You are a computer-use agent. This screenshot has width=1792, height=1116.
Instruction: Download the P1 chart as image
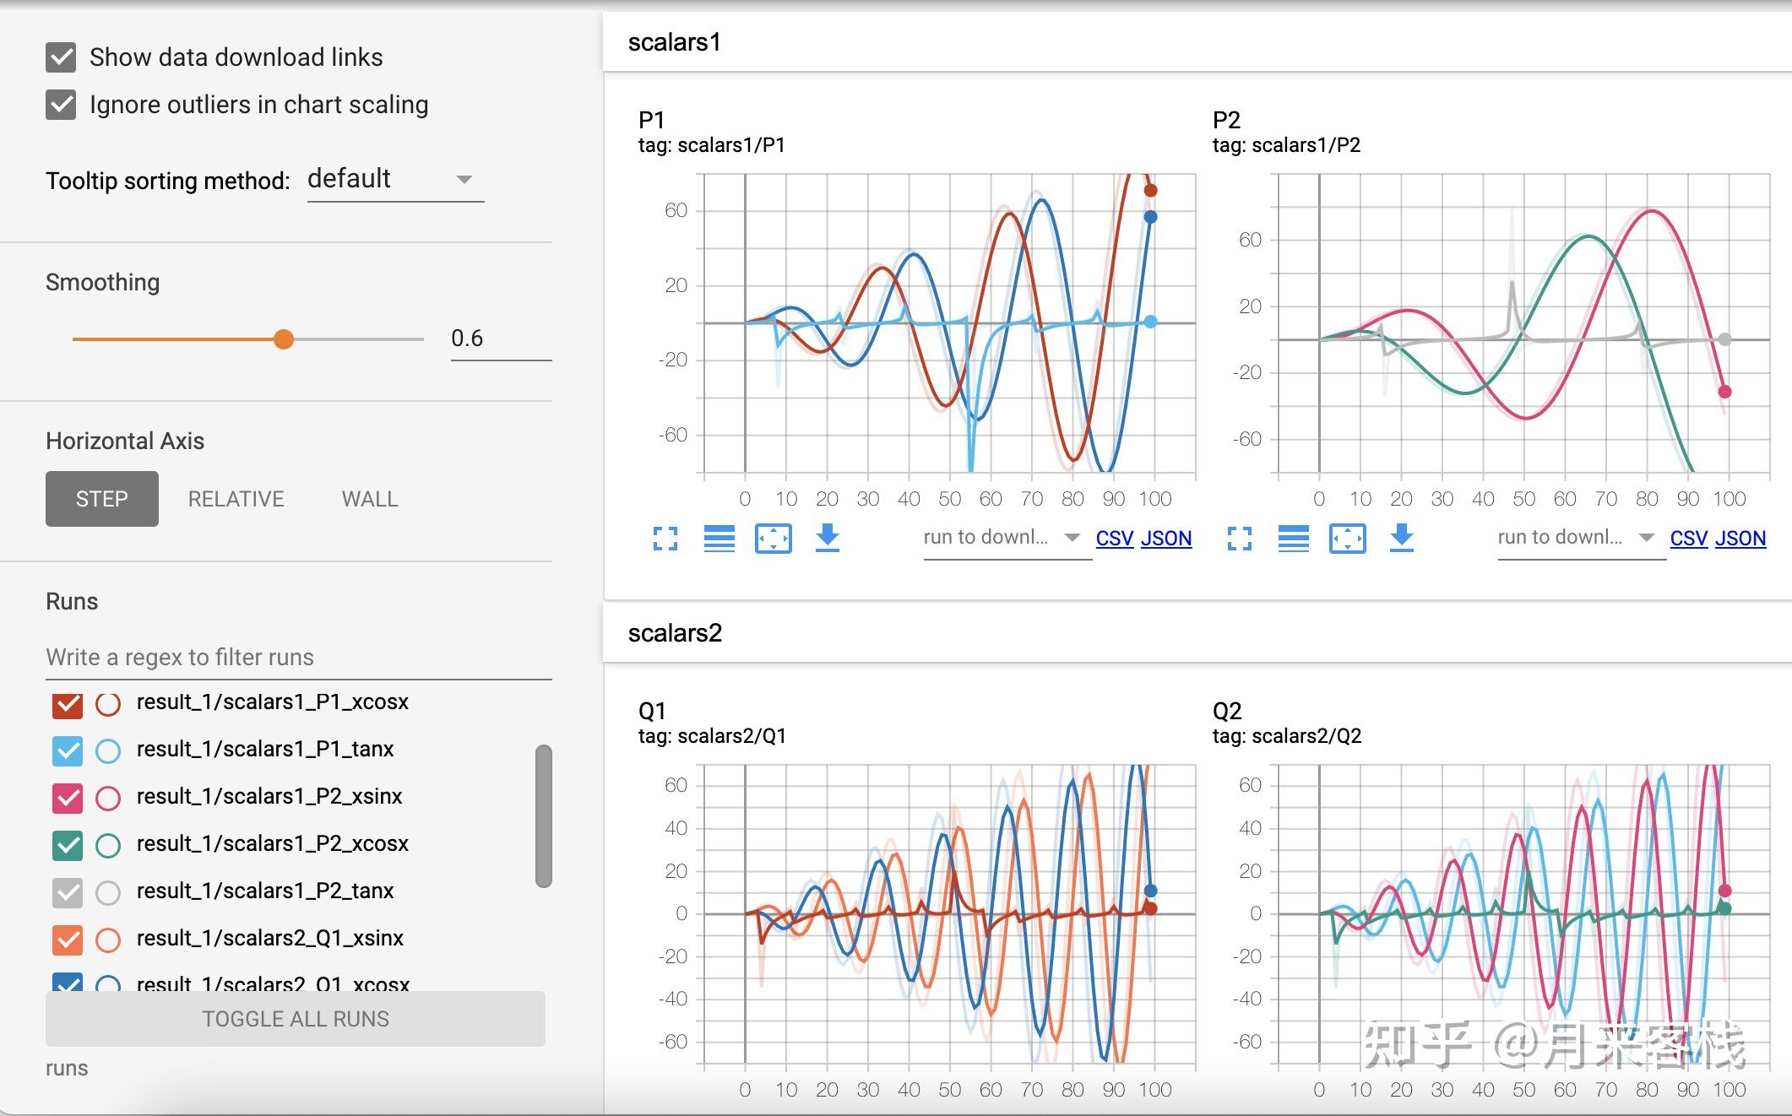pyautogui.click(x=828, y=538)
